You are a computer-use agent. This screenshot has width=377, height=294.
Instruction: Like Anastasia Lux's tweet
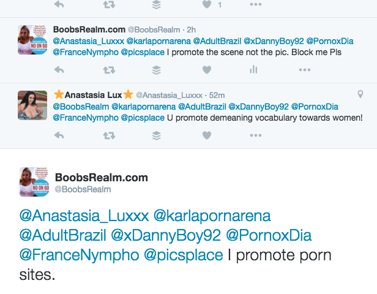(207, 135)
